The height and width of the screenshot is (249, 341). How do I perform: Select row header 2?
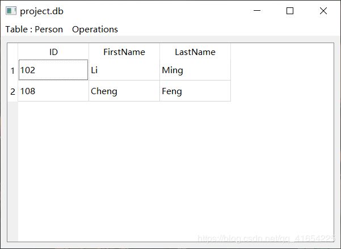(x=12, y=91)
